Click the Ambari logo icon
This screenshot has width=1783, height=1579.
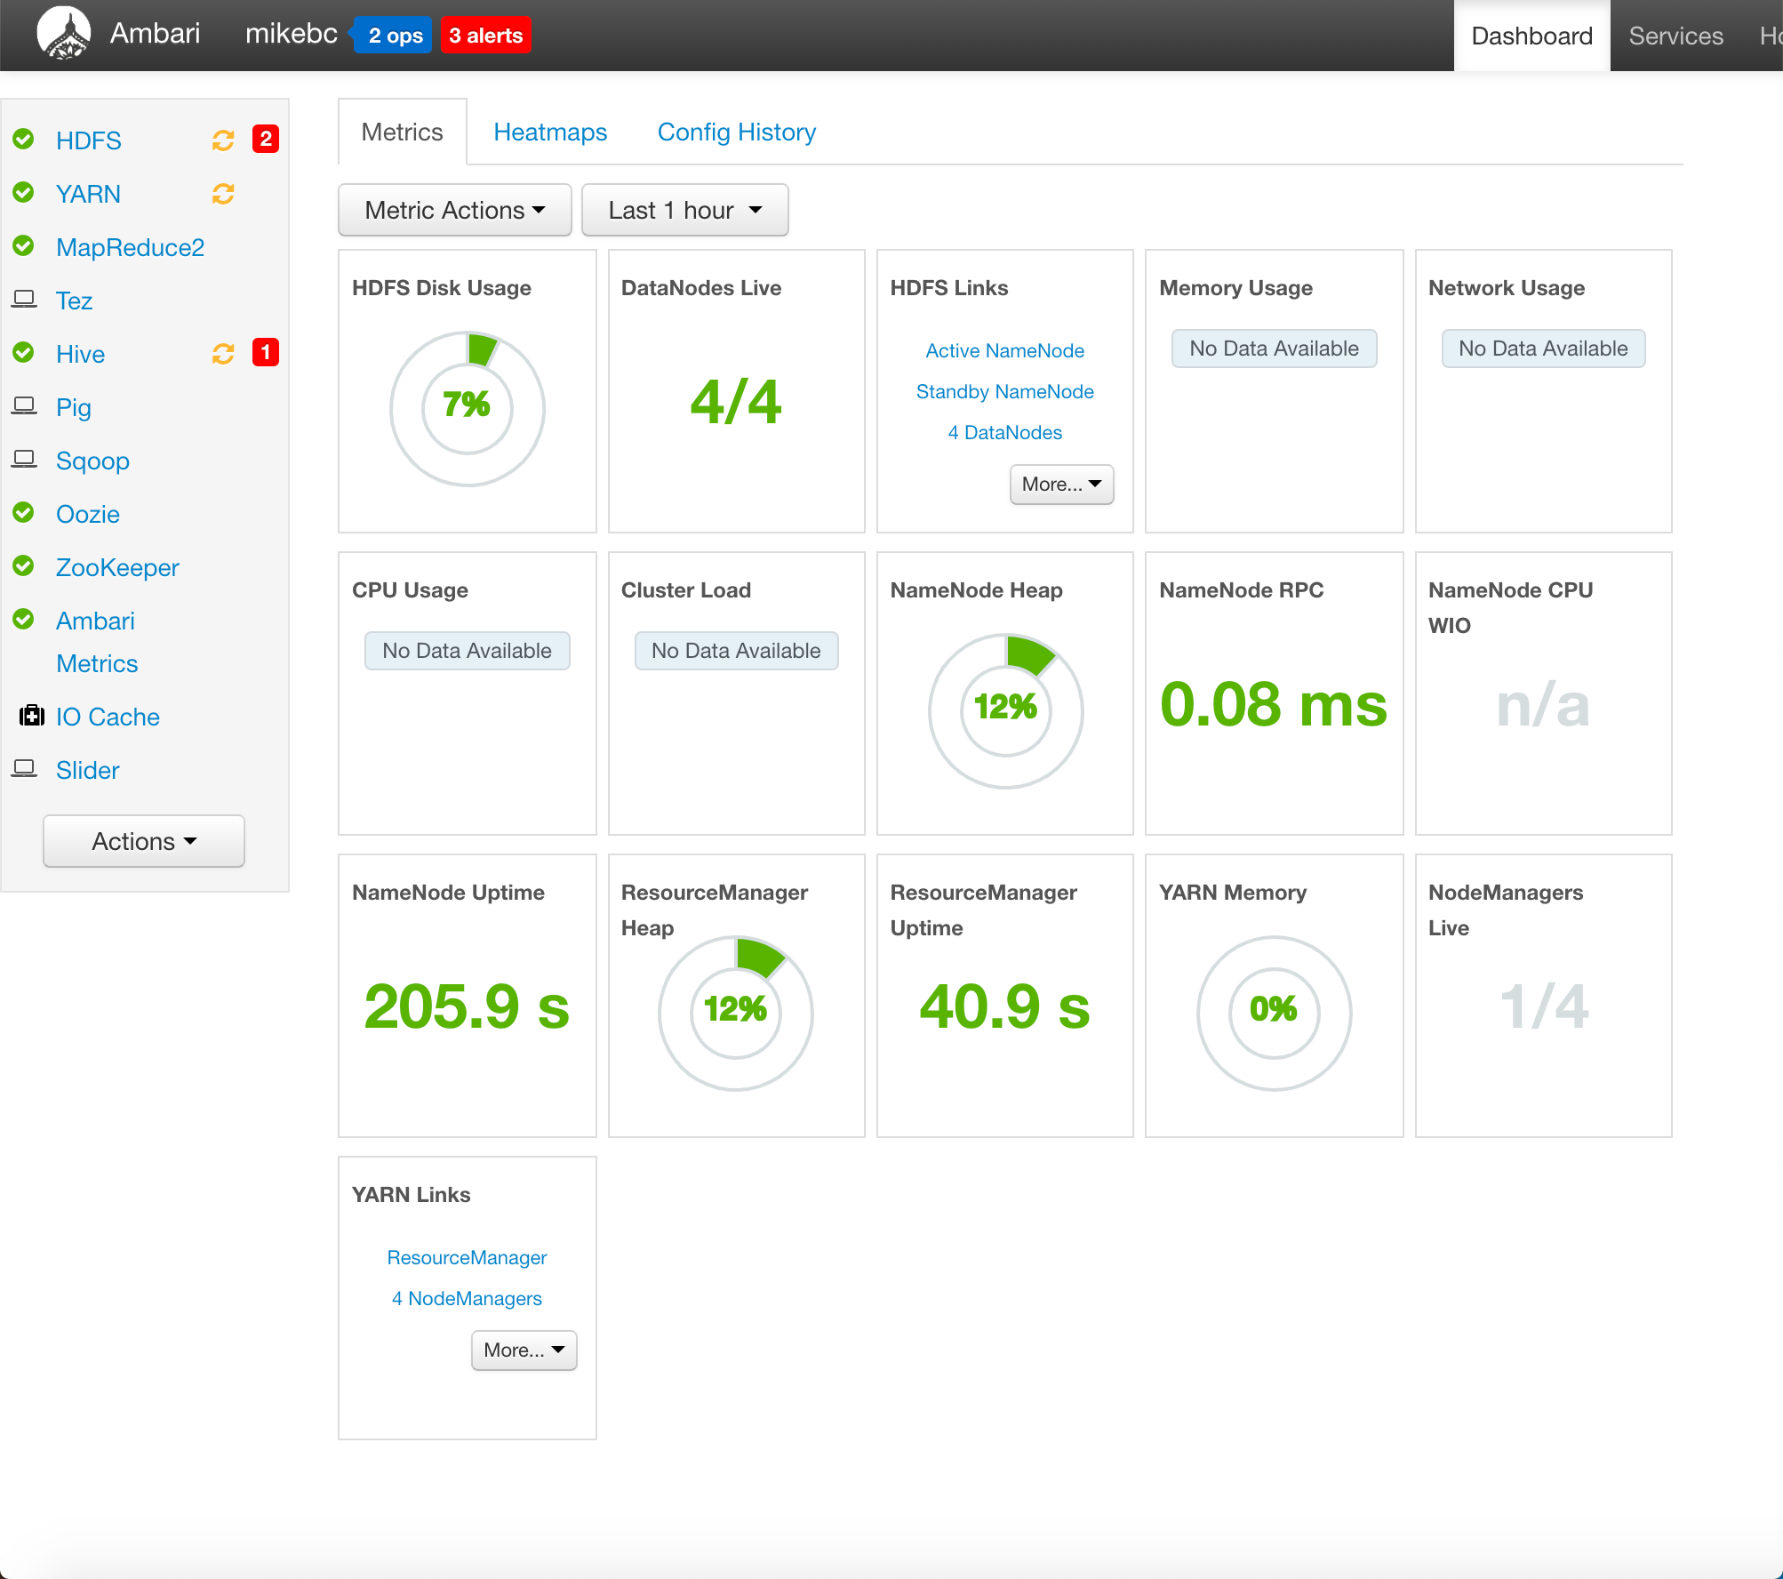coord(63,34)
